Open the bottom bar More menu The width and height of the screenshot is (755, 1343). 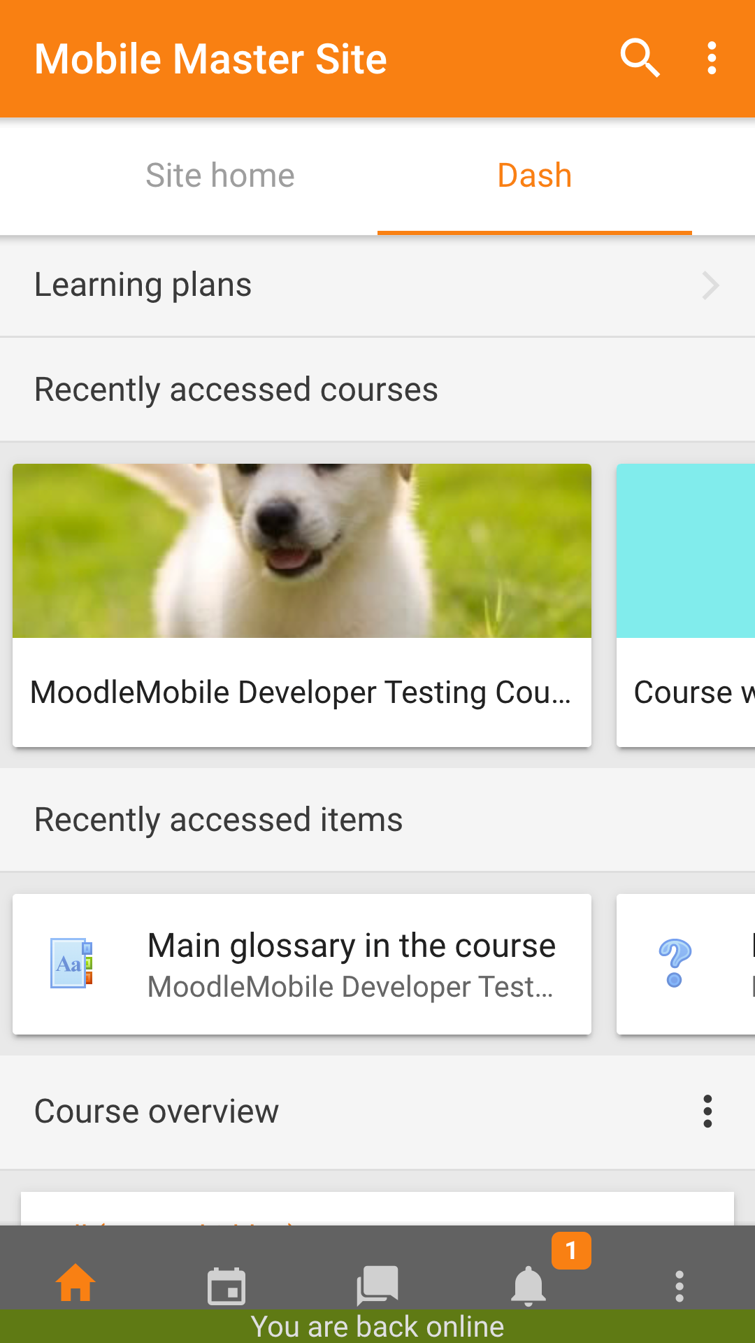click(x=679, y=1286)
